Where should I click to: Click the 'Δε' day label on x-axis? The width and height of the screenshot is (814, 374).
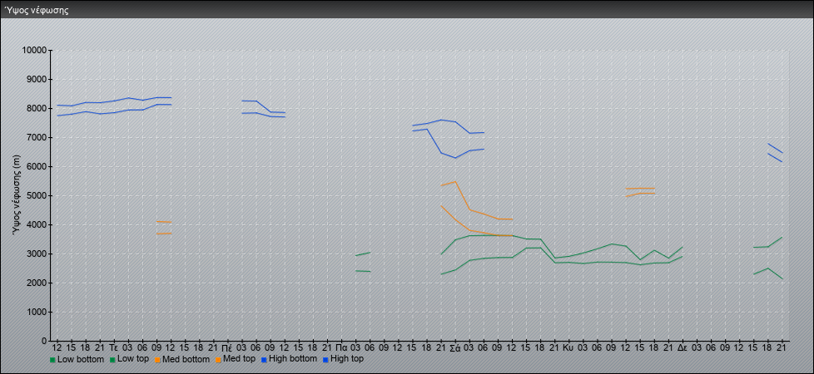(682, 347)
